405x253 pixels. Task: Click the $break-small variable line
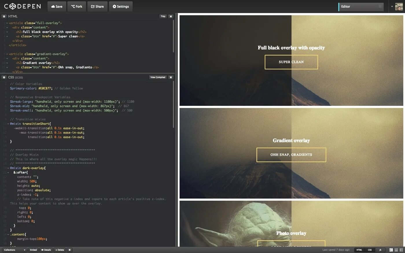(71, 110)
